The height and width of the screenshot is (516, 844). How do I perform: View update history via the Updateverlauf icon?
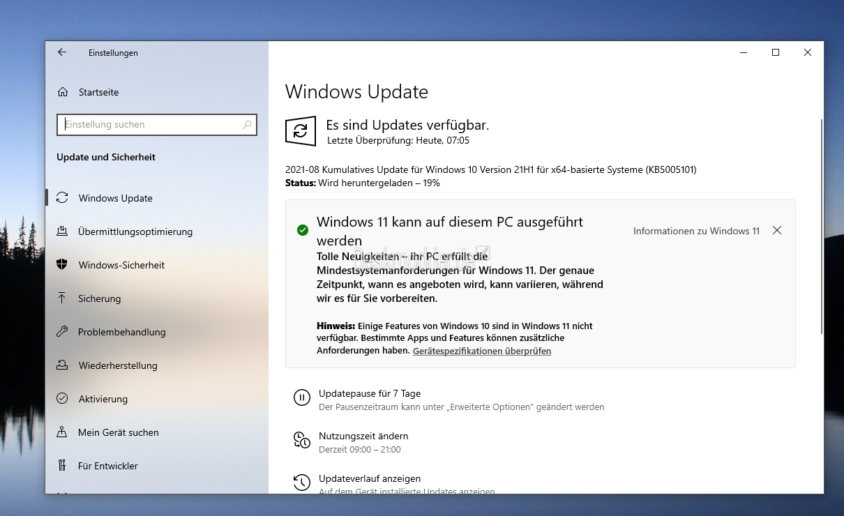(x=301, y=483)
